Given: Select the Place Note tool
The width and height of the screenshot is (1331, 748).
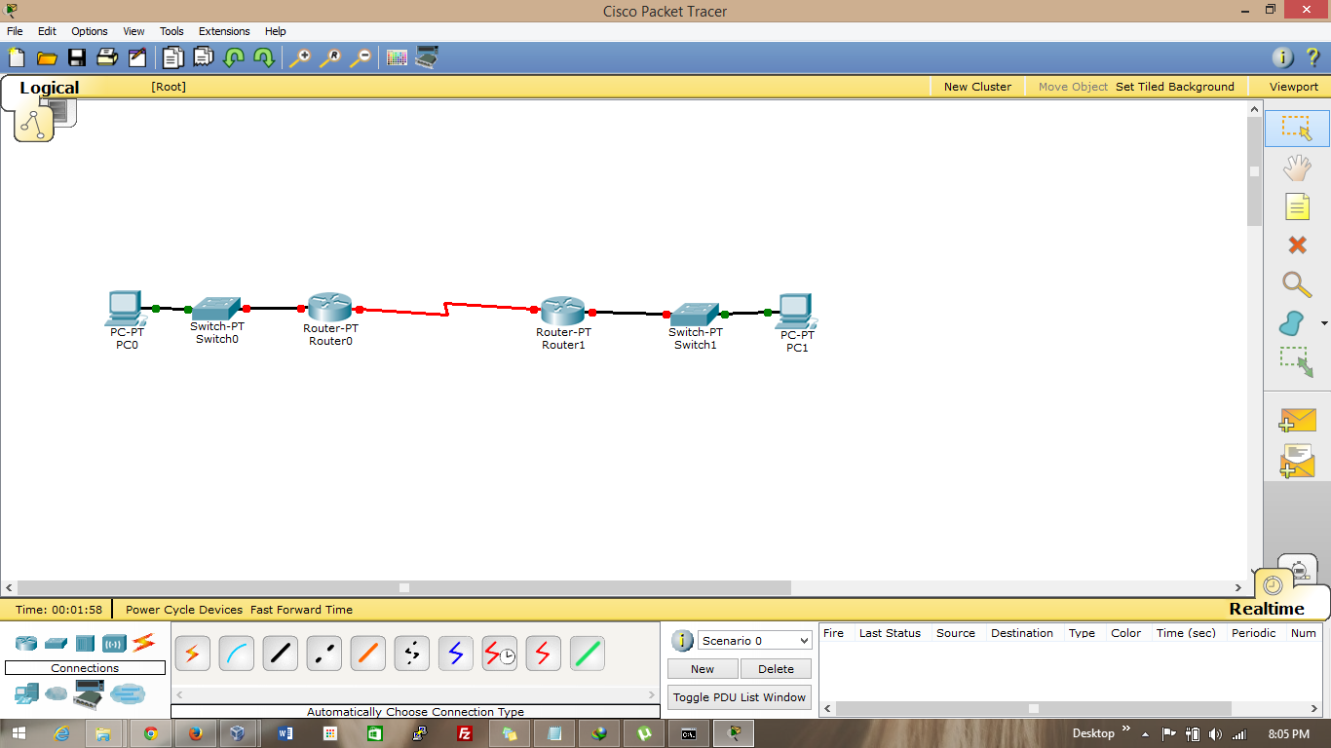Looking at the screenshot, I should pyautogui.click(x=1296, y=206).
